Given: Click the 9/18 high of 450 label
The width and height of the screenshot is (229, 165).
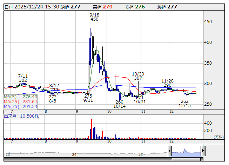Looking at the screenshot, I should [94, 17].
